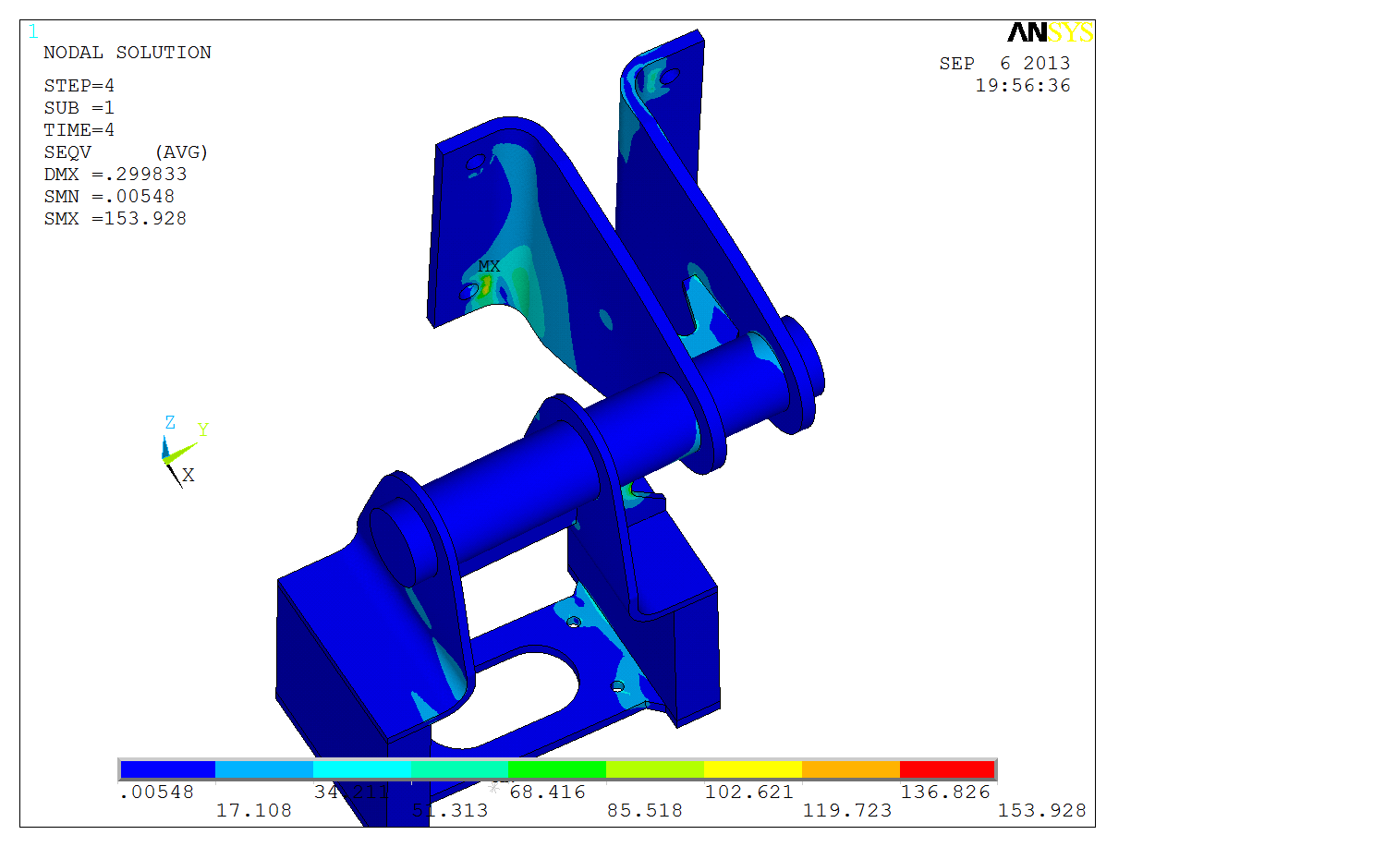The width and height of the screenshot is (1374, 847).
Task: Click the SMN =.00548 value
Action: pyautogui.click(x=109, y=197)
